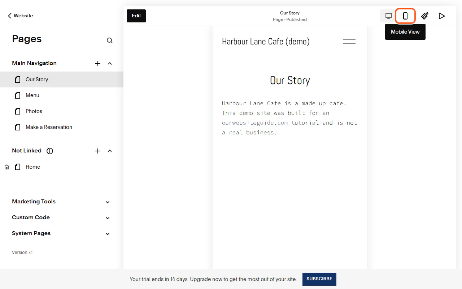This screenshot has height=289, width=462.
Task: Add page to Main Navigation
Action: (x=97, y=64)
